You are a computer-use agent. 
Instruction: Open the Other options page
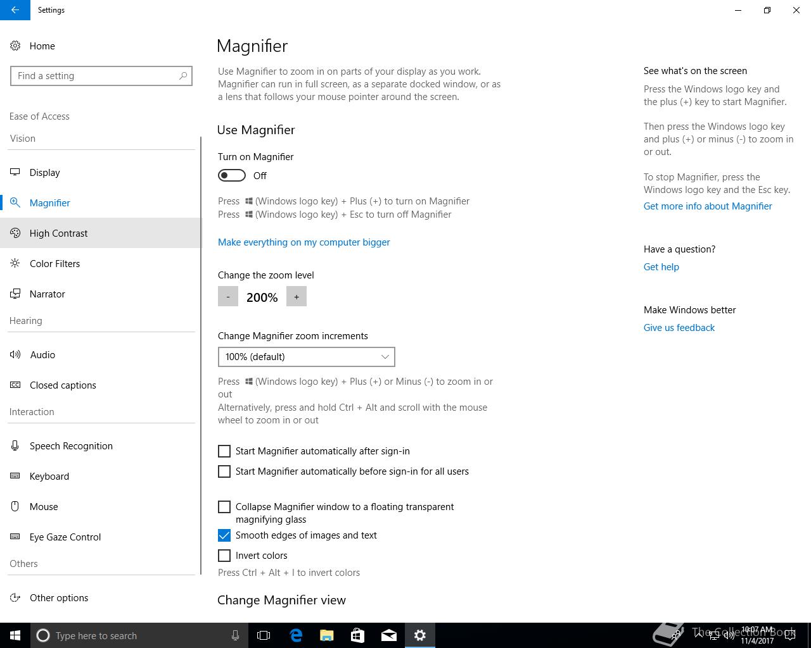(100, 597)
